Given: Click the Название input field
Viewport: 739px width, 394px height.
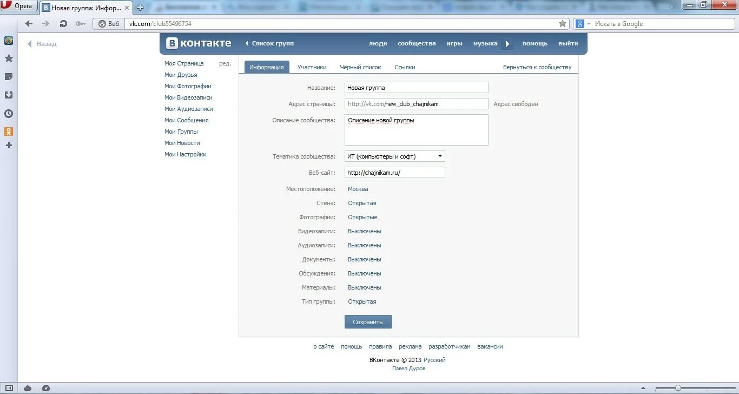Looking at the screenshot, I should (417, 88).
